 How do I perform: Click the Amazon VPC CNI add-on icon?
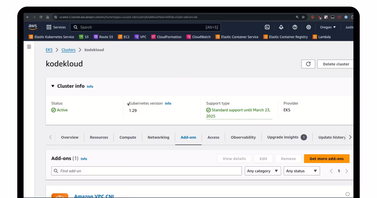[60, 196]
